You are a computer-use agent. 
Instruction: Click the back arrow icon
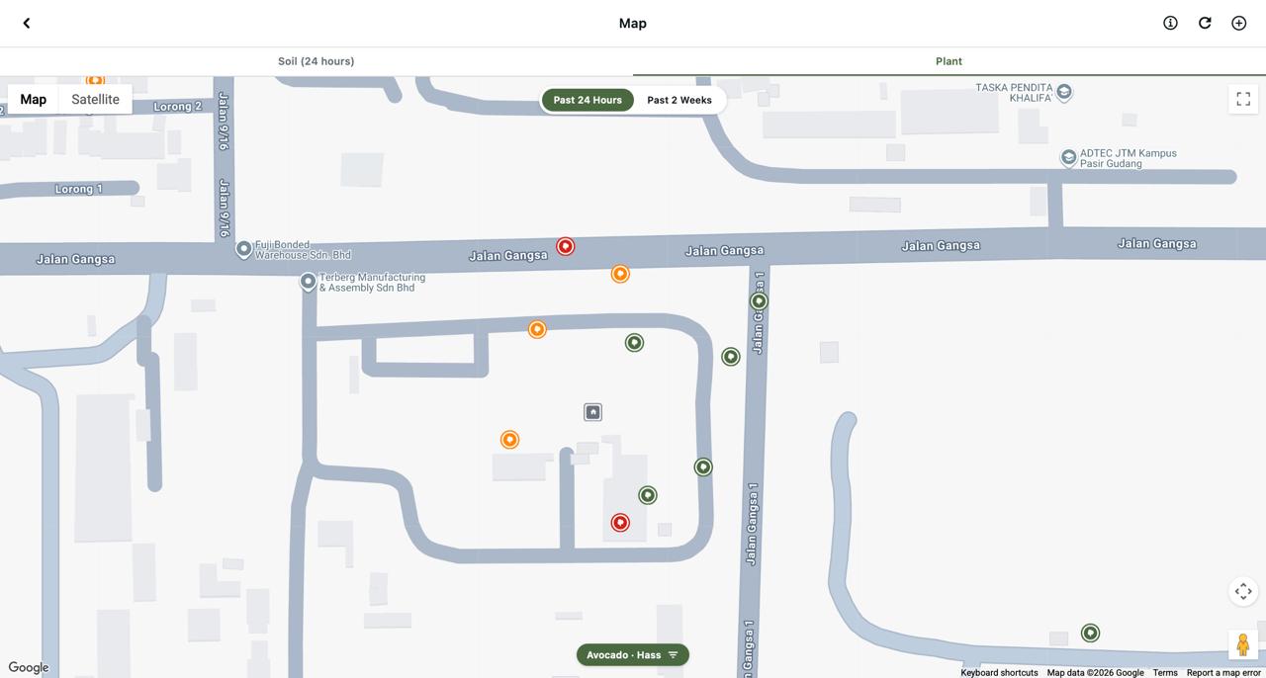(27, 23)
